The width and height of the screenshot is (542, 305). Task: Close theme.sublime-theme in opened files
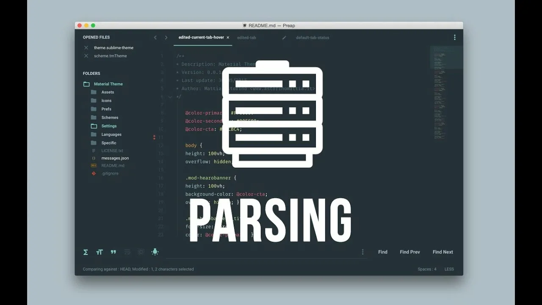[86, 48]
